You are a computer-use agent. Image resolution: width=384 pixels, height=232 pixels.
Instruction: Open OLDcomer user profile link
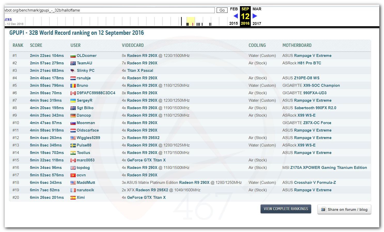87,56
